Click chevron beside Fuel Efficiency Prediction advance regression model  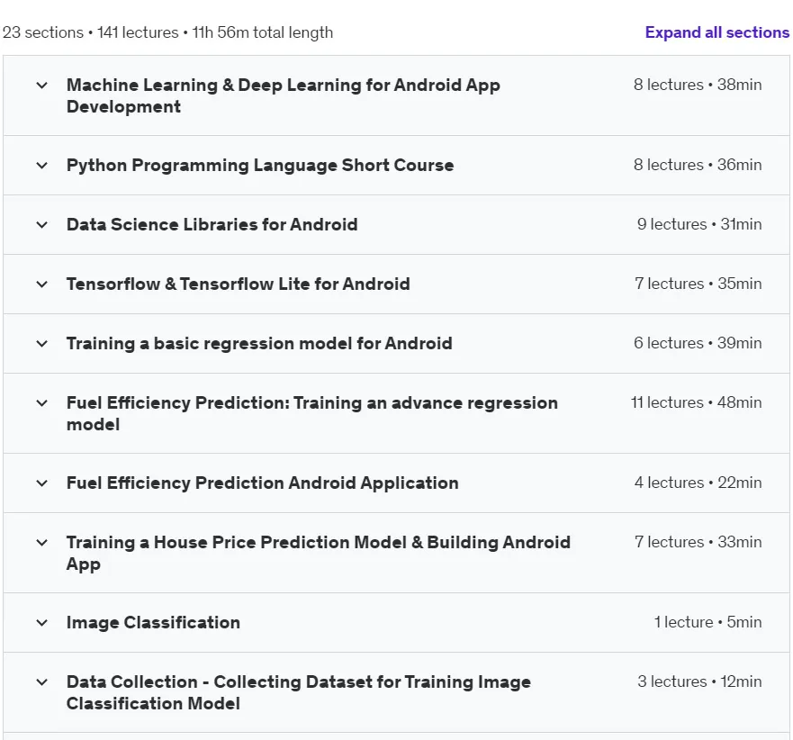coord(42,403)
